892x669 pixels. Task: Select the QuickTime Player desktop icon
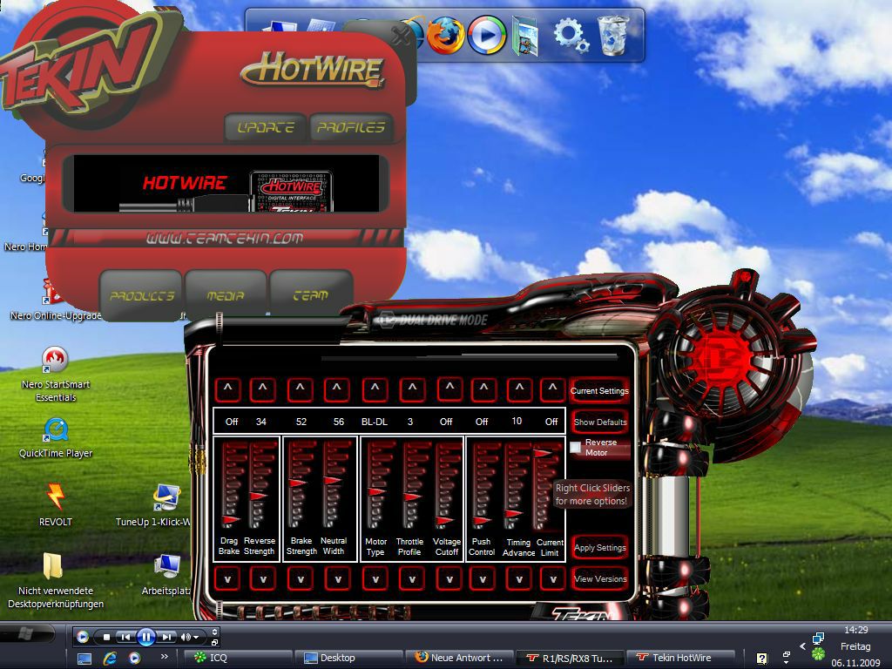coord(55,438)
